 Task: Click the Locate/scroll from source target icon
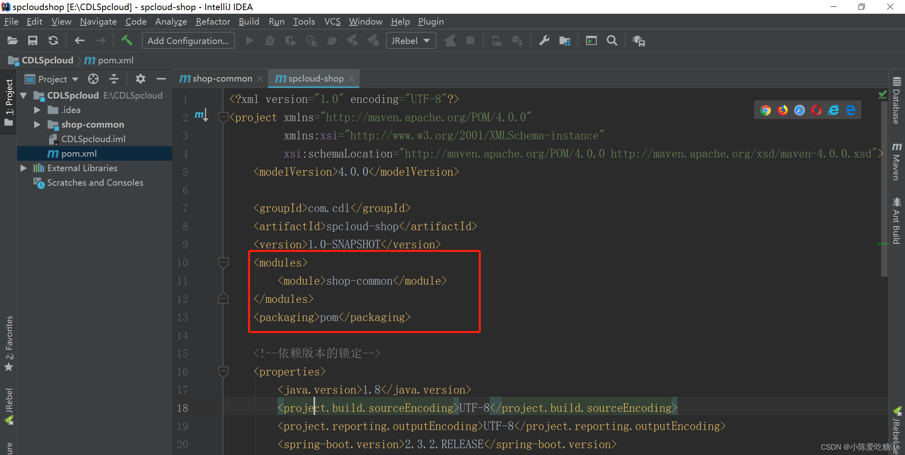pos(93,79)
